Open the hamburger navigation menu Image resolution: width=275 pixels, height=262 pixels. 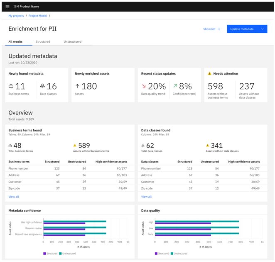tap(7, 7)
